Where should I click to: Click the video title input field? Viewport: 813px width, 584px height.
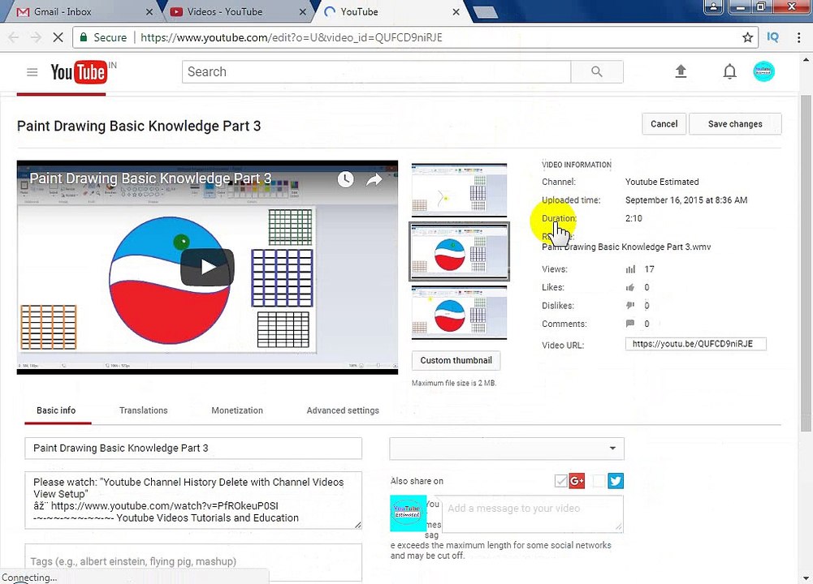(193, 449)
